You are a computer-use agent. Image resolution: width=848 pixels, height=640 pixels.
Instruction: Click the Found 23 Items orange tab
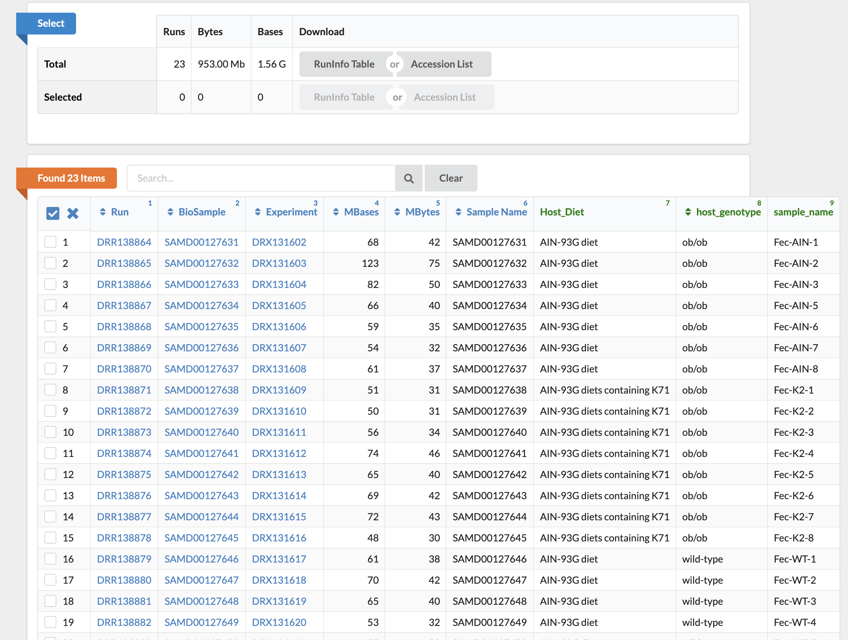[x=71, y=178]
